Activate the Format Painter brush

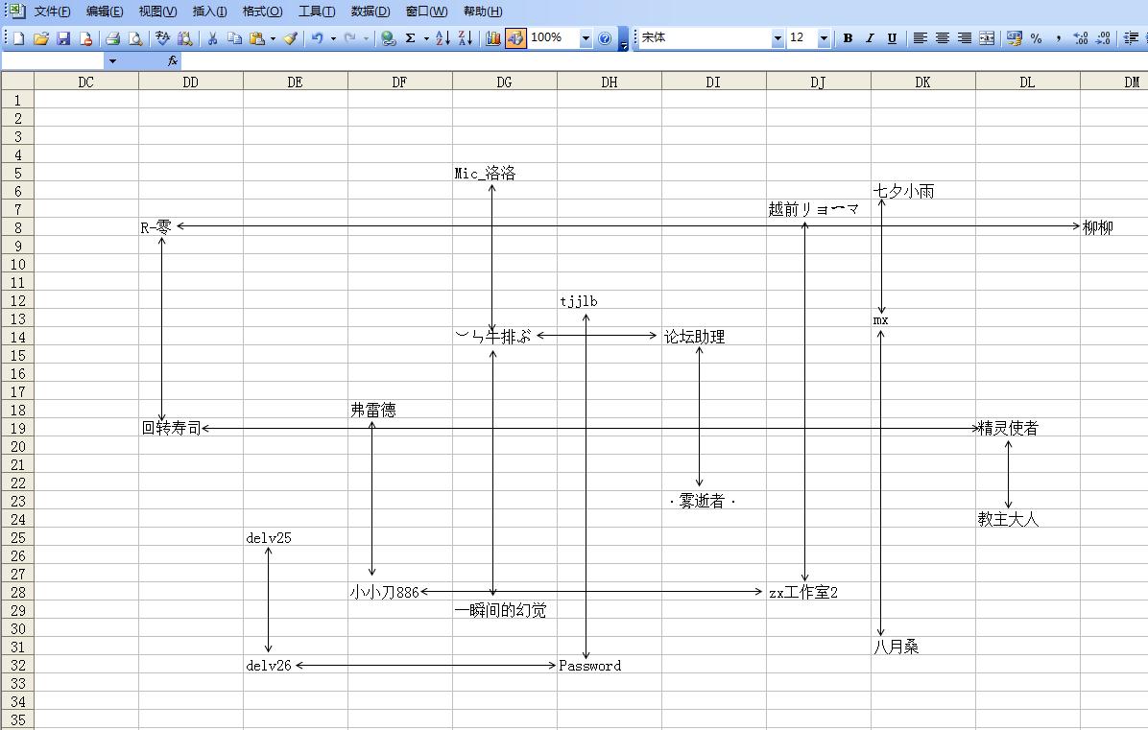coord(291,38)
